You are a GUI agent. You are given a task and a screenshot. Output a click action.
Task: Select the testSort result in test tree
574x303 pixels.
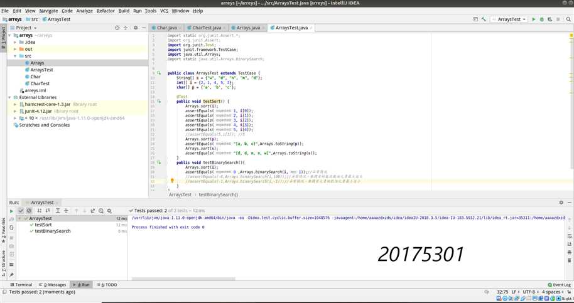pyautogui.click(x=43, y=225)
